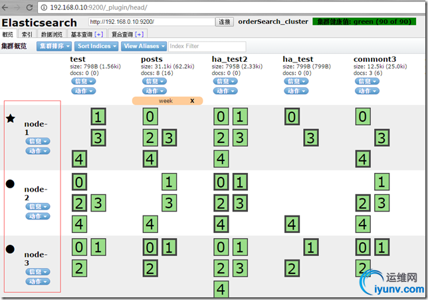Remove the week alias with its x
The image size is (428, 300).
click(x=192, y=101)
